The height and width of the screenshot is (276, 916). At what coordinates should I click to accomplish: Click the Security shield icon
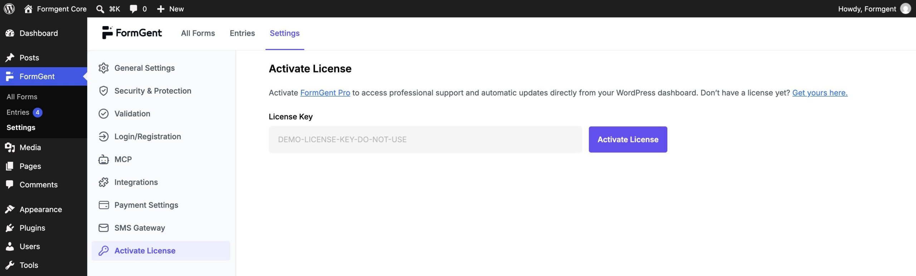[103, 91]
